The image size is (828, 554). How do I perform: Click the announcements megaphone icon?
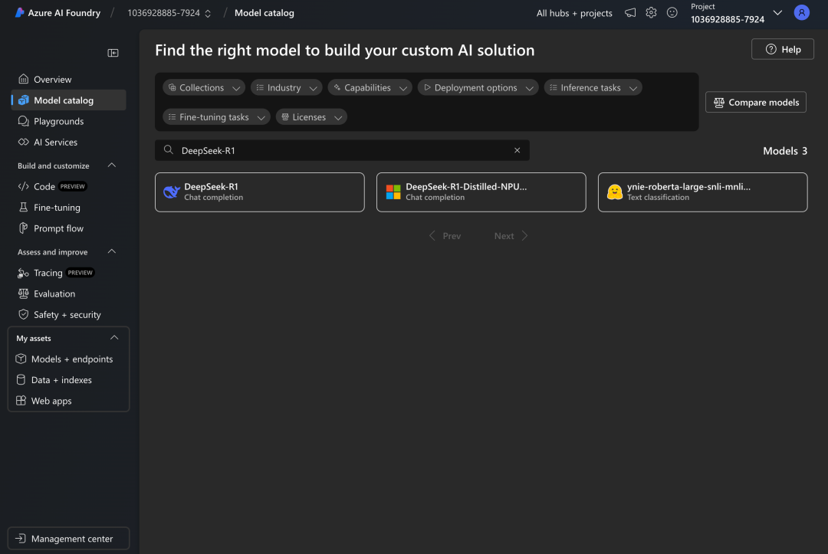(x=630, y=13)
